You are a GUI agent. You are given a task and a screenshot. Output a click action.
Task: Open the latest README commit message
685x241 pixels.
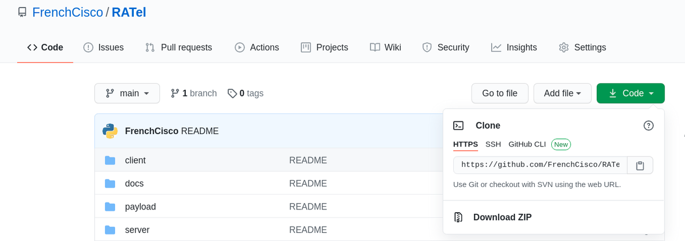200,131
